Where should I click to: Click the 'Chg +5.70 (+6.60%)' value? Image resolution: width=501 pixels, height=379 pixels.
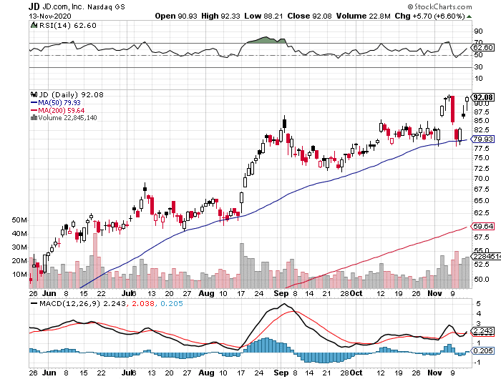click(x=429, y=16)
